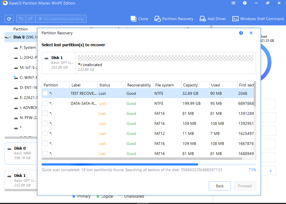The height and width of the screenshot is (204, 286).
Task: Select N: PFW-22 partition in tree
Action: [25, 118]
